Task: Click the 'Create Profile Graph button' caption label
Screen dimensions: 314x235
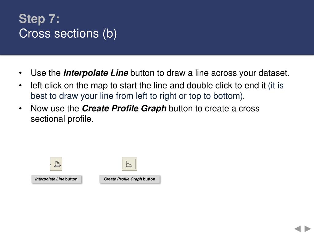Action: (130, 179)
